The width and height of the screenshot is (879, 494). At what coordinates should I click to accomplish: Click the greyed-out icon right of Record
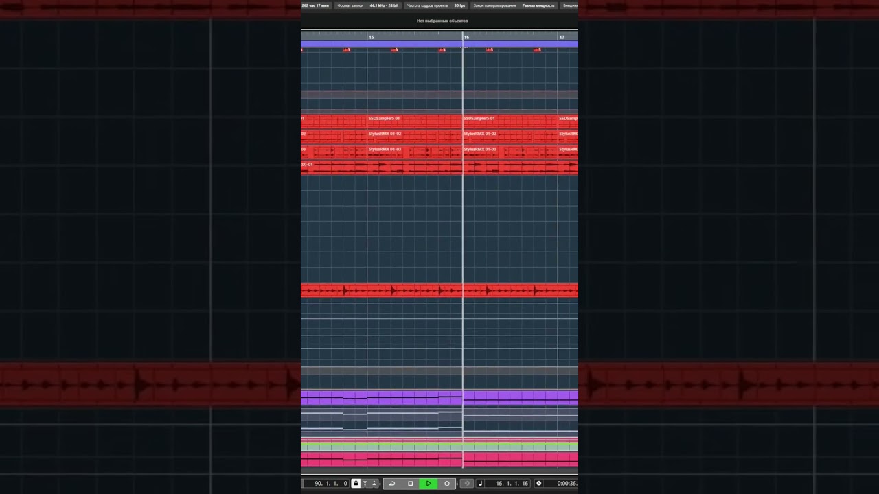coord(466,483)
